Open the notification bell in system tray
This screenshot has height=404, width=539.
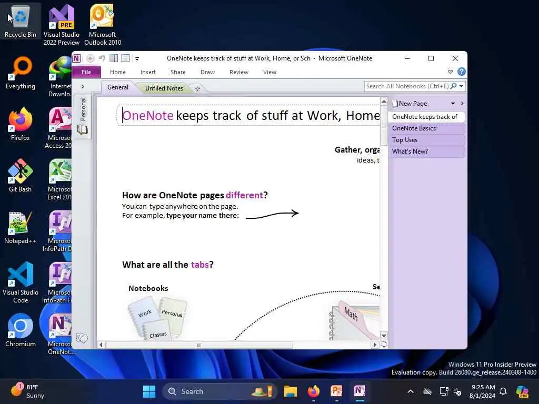coord(503,391)
